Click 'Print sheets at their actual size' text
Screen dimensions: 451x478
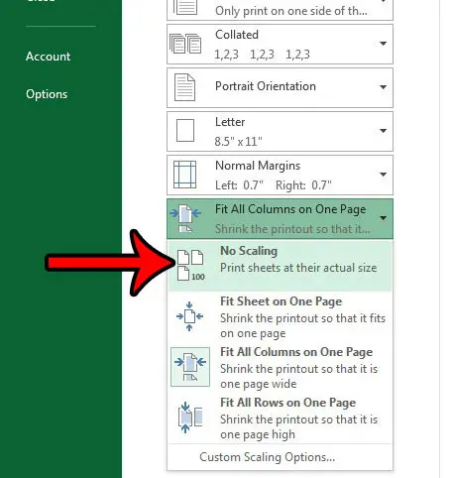[298, 268]
